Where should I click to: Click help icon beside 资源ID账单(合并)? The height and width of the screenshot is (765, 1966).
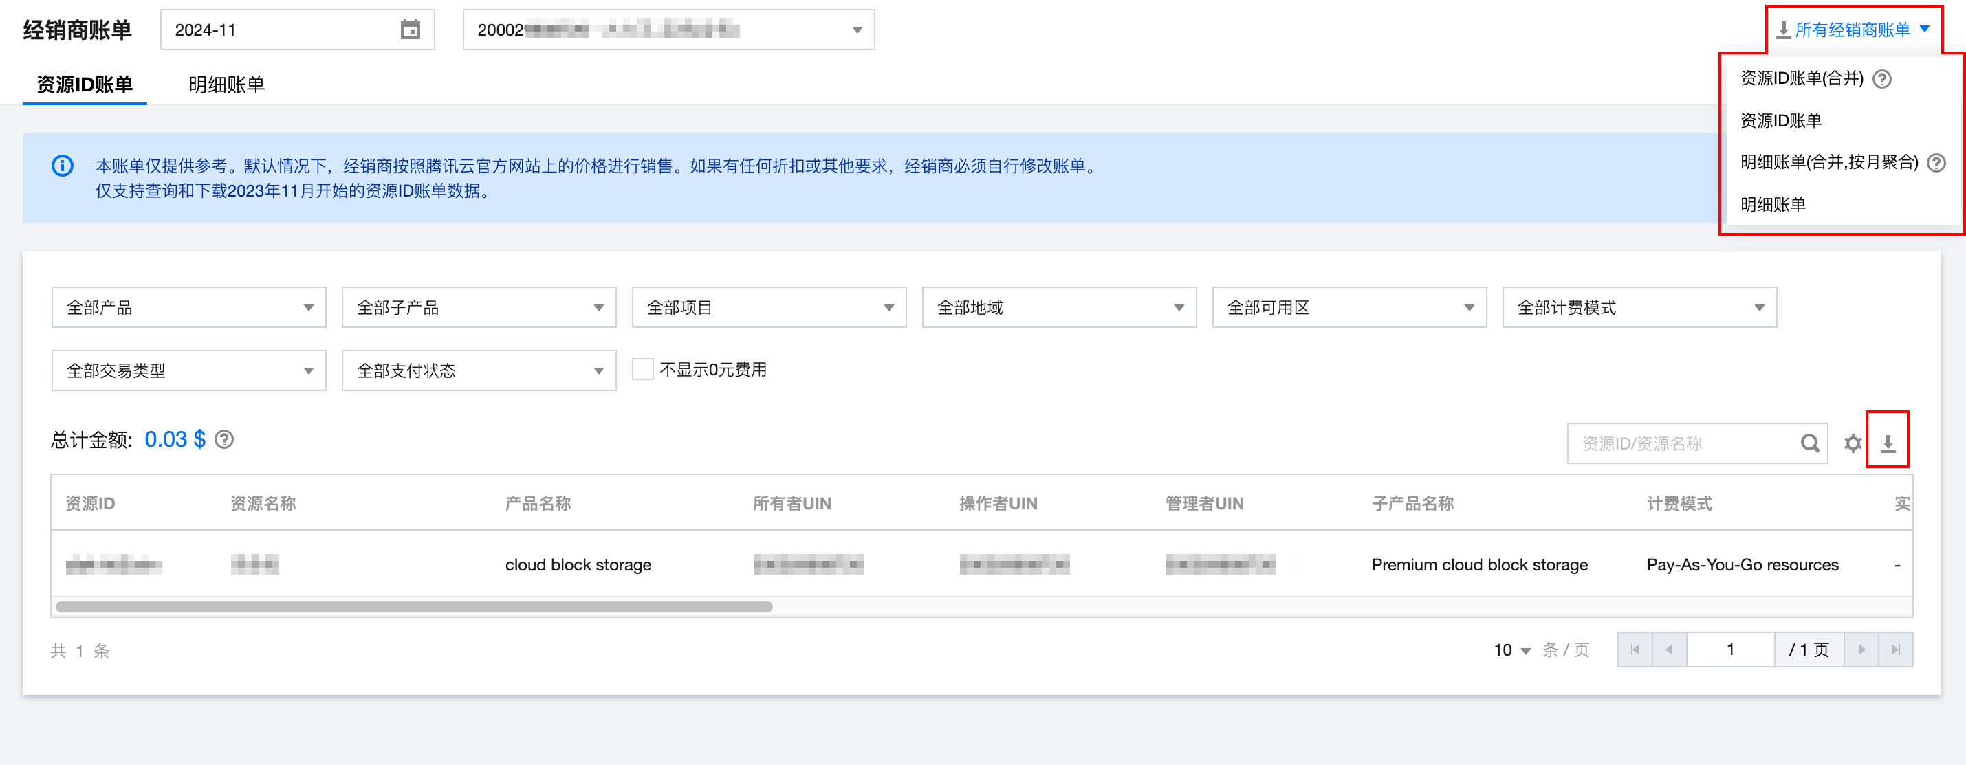(x=1882, y=78)
